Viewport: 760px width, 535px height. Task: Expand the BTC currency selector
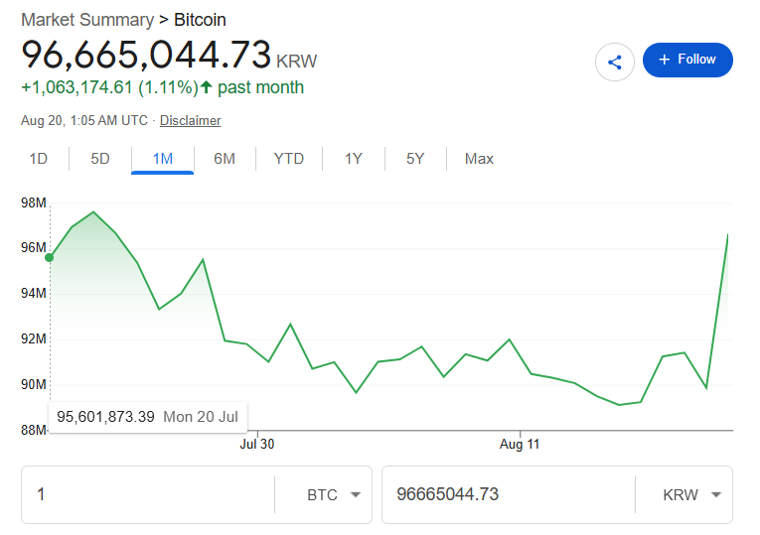click(323, 495)
